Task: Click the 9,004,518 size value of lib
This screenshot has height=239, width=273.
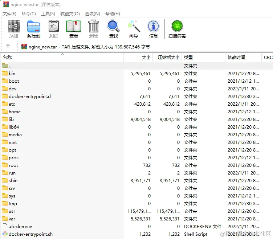Action: (140, 119)
